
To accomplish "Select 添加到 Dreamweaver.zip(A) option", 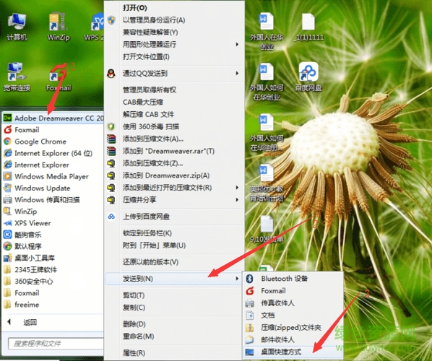I will point(174,175).
